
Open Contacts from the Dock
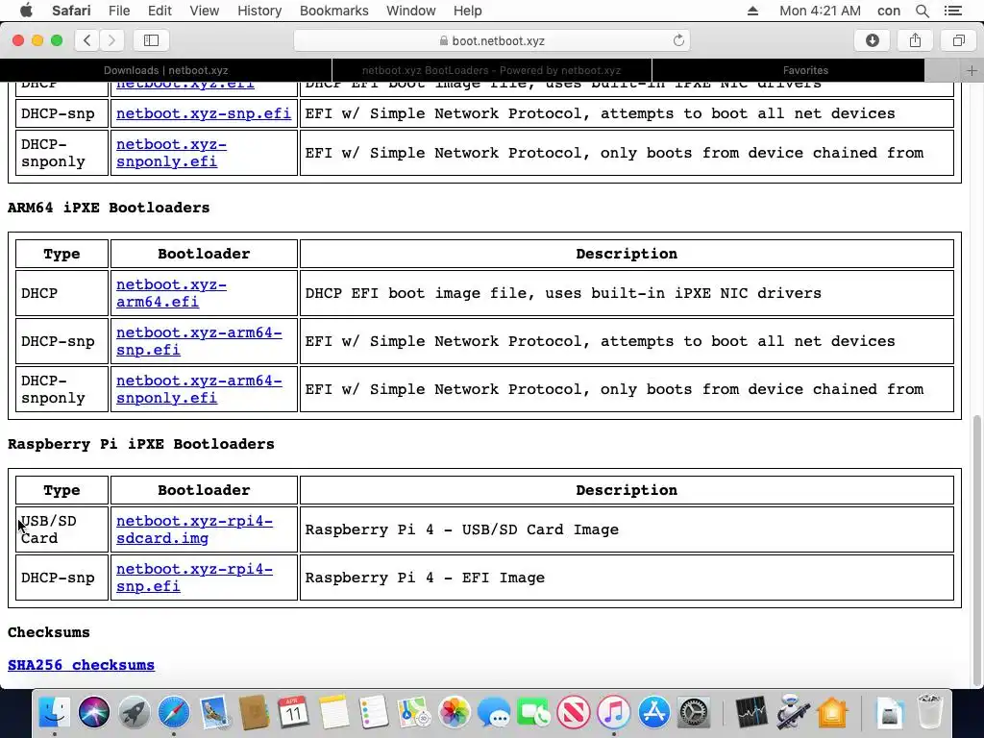[x=254, y=712]
